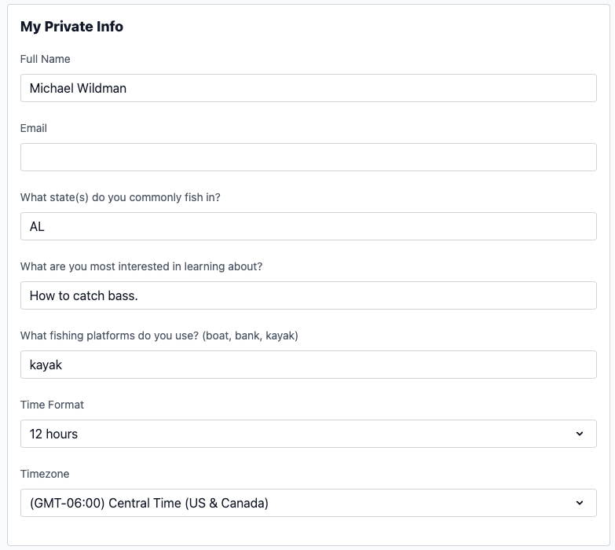The image size is (615, 550).
Task: Click the Timezone dropdown chevron arrow
Action: 580,503
